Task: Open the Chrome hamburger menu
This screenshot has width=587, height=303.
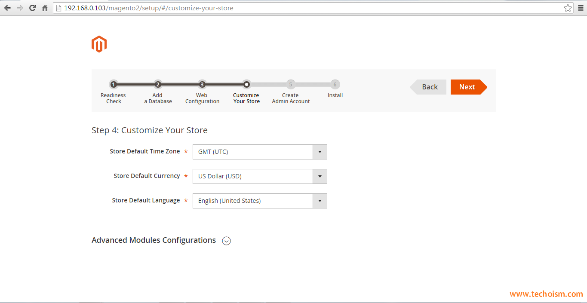Action: tap(581, 8)
